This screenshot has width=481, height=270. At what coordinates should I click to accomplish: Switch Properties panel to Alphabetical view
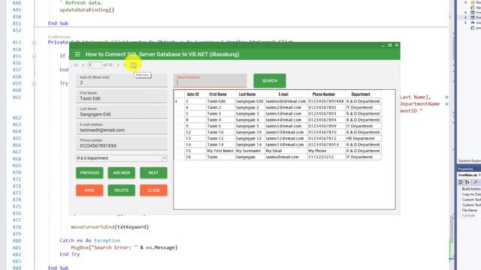coord(467,182)
